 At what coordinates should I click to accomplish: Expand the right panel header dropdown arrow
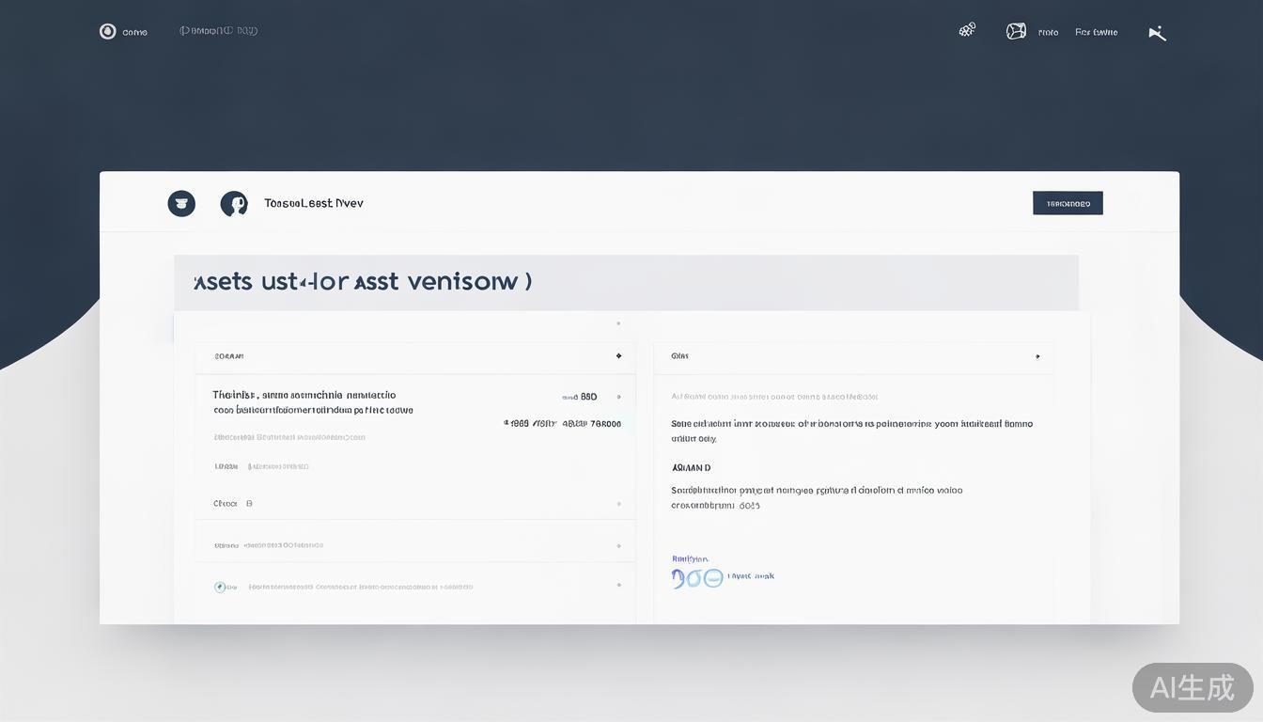click(1037, 356)
